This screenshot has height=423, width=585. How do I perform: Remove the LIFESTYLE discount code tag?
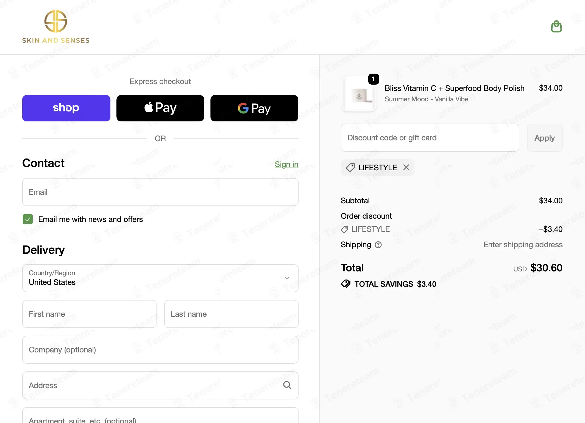(x=406, y=167)
